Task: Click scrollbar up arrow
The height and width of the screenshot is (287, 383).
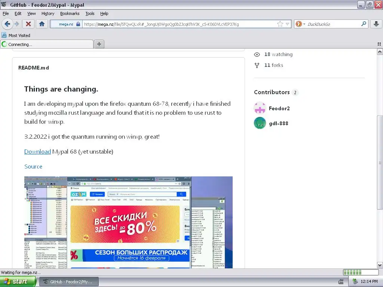Action: [380, 52]
